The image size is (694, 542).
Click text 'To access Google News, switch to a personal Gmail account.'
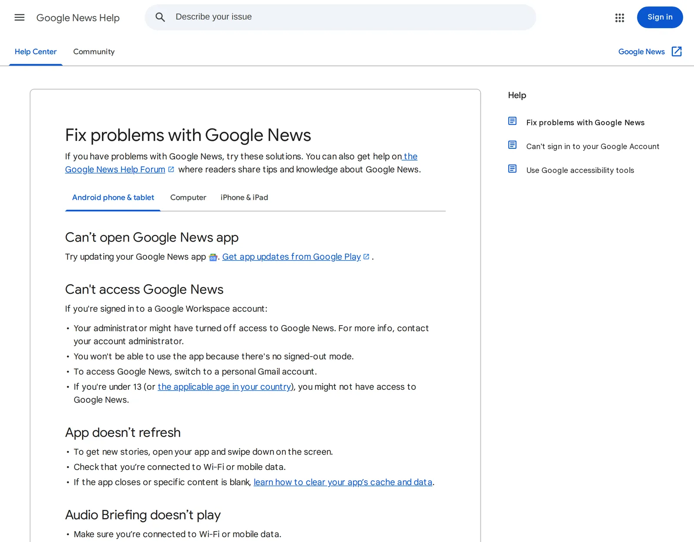tap(195, 372)
